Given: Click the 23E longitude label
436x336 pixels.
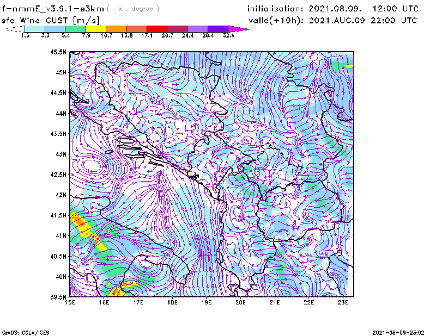Looking at the screenshot, I should click(343, 302).
